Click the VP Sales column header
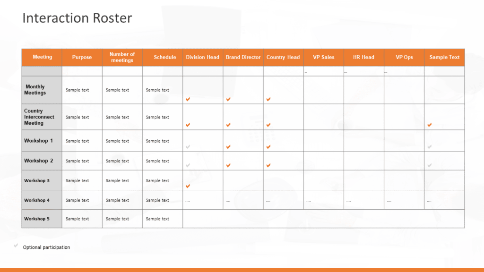484x272 pixels. click(323, 57)
